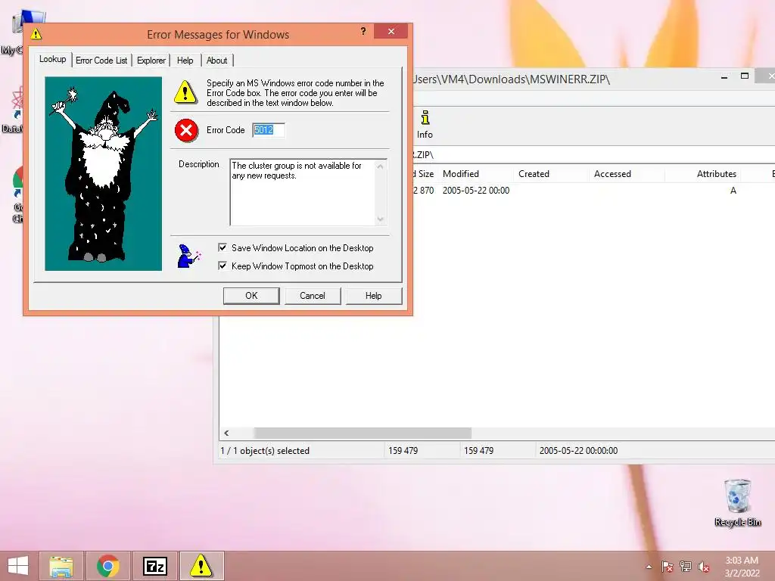Click the large wizard picture
Screen dimensions: 775x581
coord(103,173)
